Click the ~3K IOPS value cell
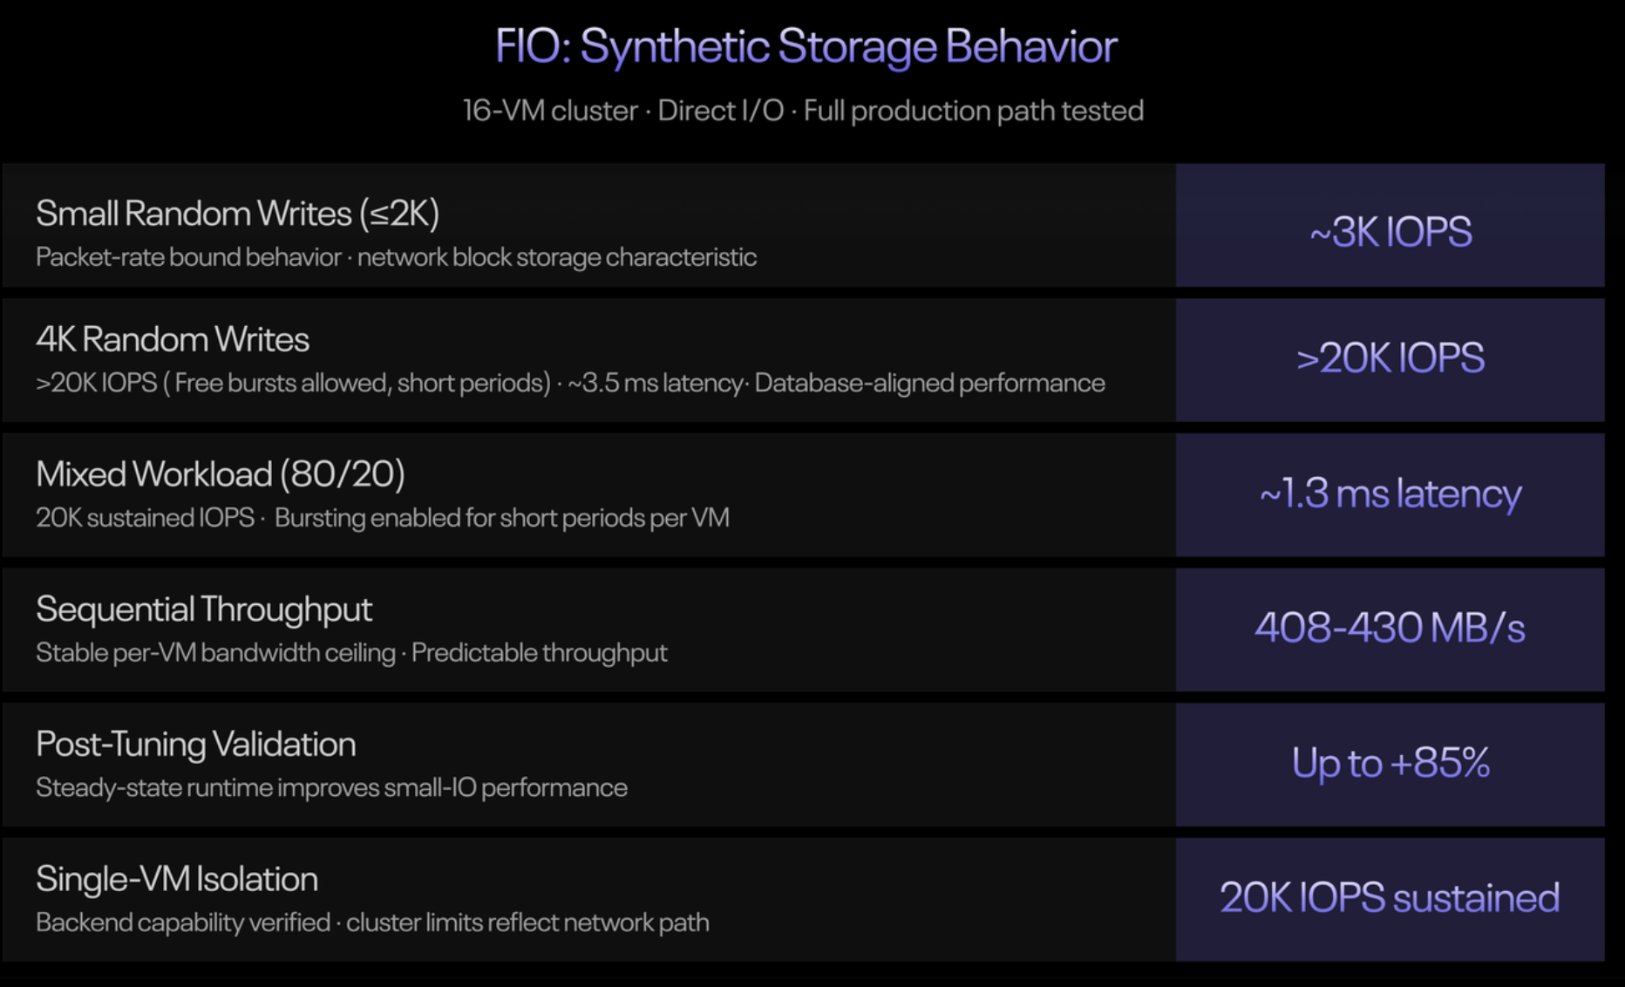This screenshot has width=1625, height=987. point(1390,232)
